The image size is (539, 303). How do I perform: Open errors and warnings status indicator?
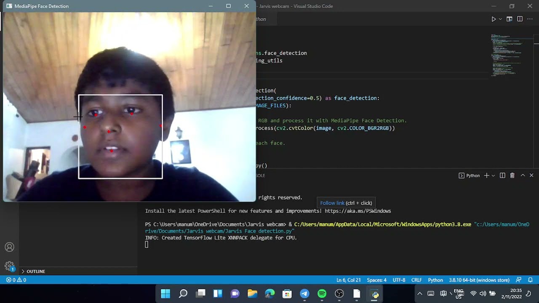(16, 280)
